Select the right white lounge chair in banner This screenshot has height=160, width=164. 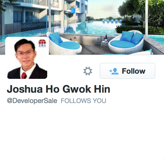(126, 41)
